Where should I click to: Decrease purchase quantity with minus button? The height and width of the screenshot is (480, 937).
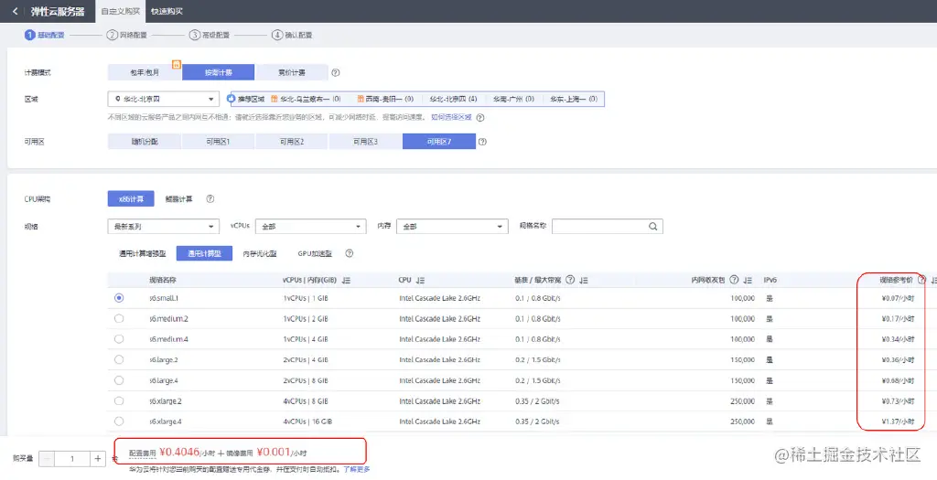pos(48,458)
